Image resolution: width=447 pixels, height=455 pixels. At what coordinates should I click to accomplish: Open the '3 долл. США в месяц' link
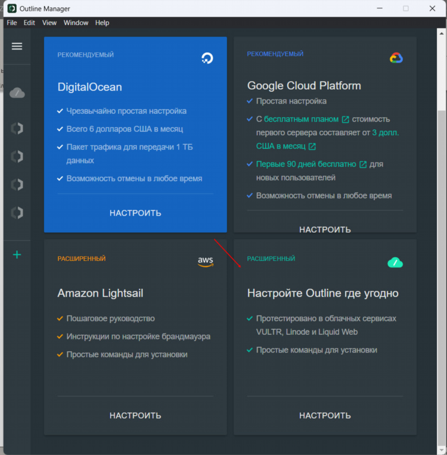pos(327,139)
